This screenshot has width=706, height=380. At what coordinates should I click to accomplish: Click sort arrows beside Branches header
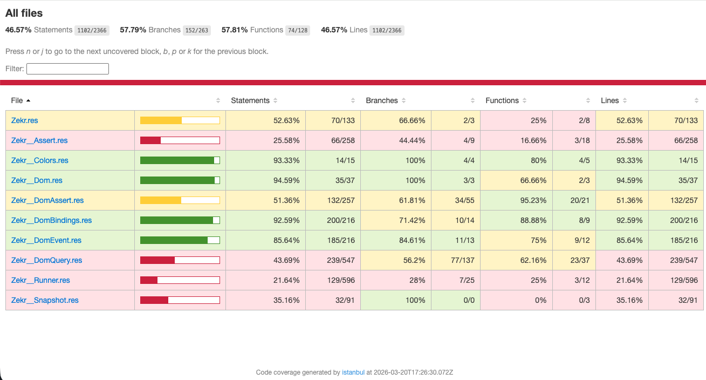(x=403, y=101)
